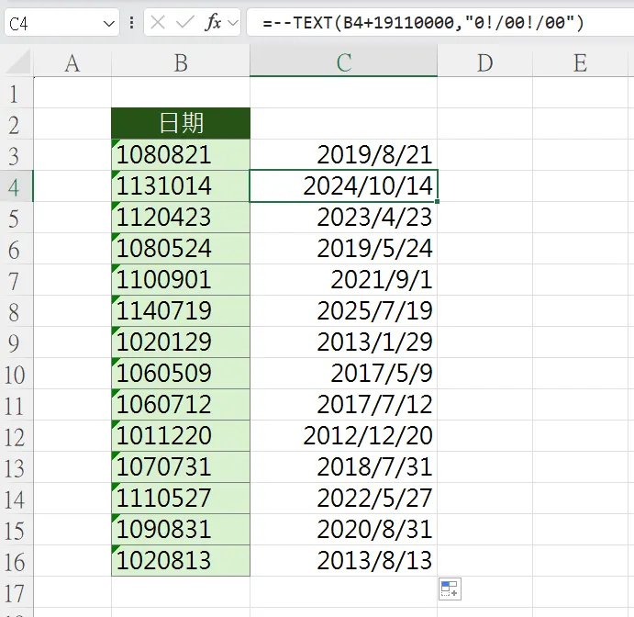The width and height of the screenshot is (634, 617).
Task: Click the date cell 2018/7/31
Action: (x=344, y=467)
